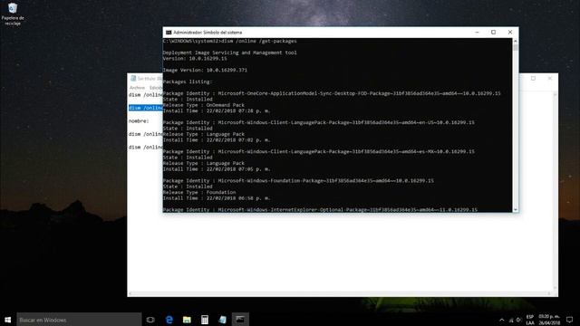Click 'Deployment Image Servicing and Management tool' text

[229, 53]
